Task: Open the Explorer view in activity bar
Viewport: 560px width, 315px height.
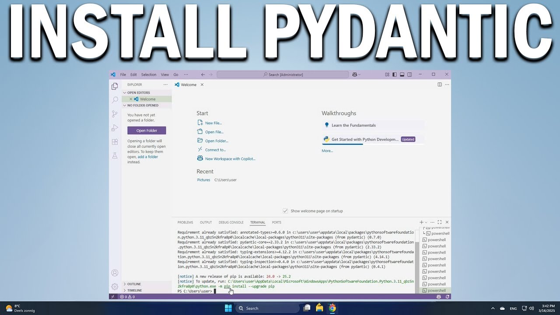Action: [x=115, y=86]
